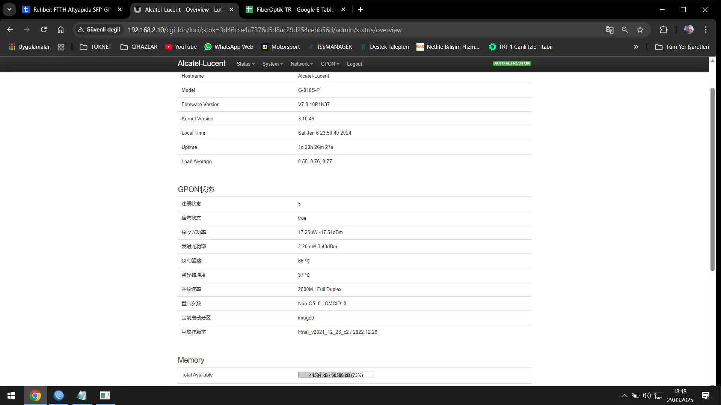Toggle the AUTO REFRESH ON badge
This screenshot has height=405, width=721.
(x=512, y=63)
